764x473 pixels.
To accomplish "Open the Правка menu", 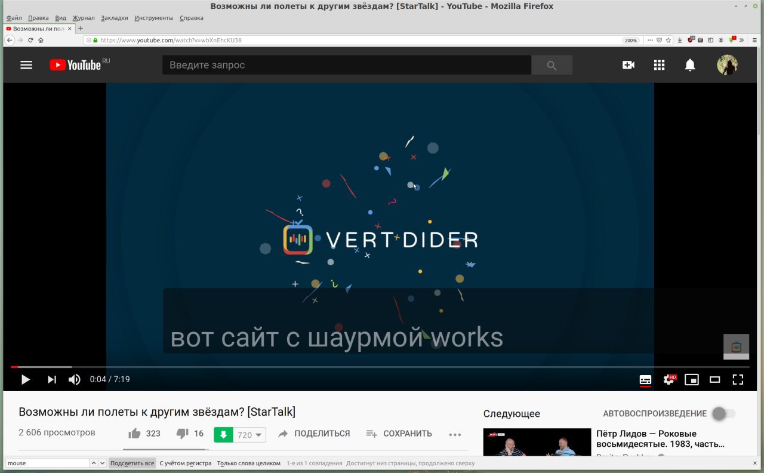I will click(x=38, y=18).
